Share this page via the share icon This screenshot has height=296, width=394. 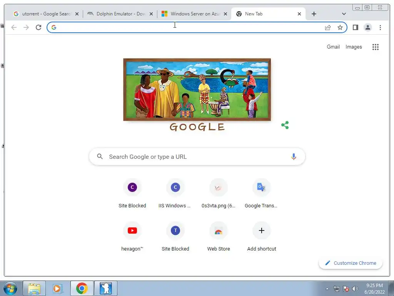click(x=328, y=27)
